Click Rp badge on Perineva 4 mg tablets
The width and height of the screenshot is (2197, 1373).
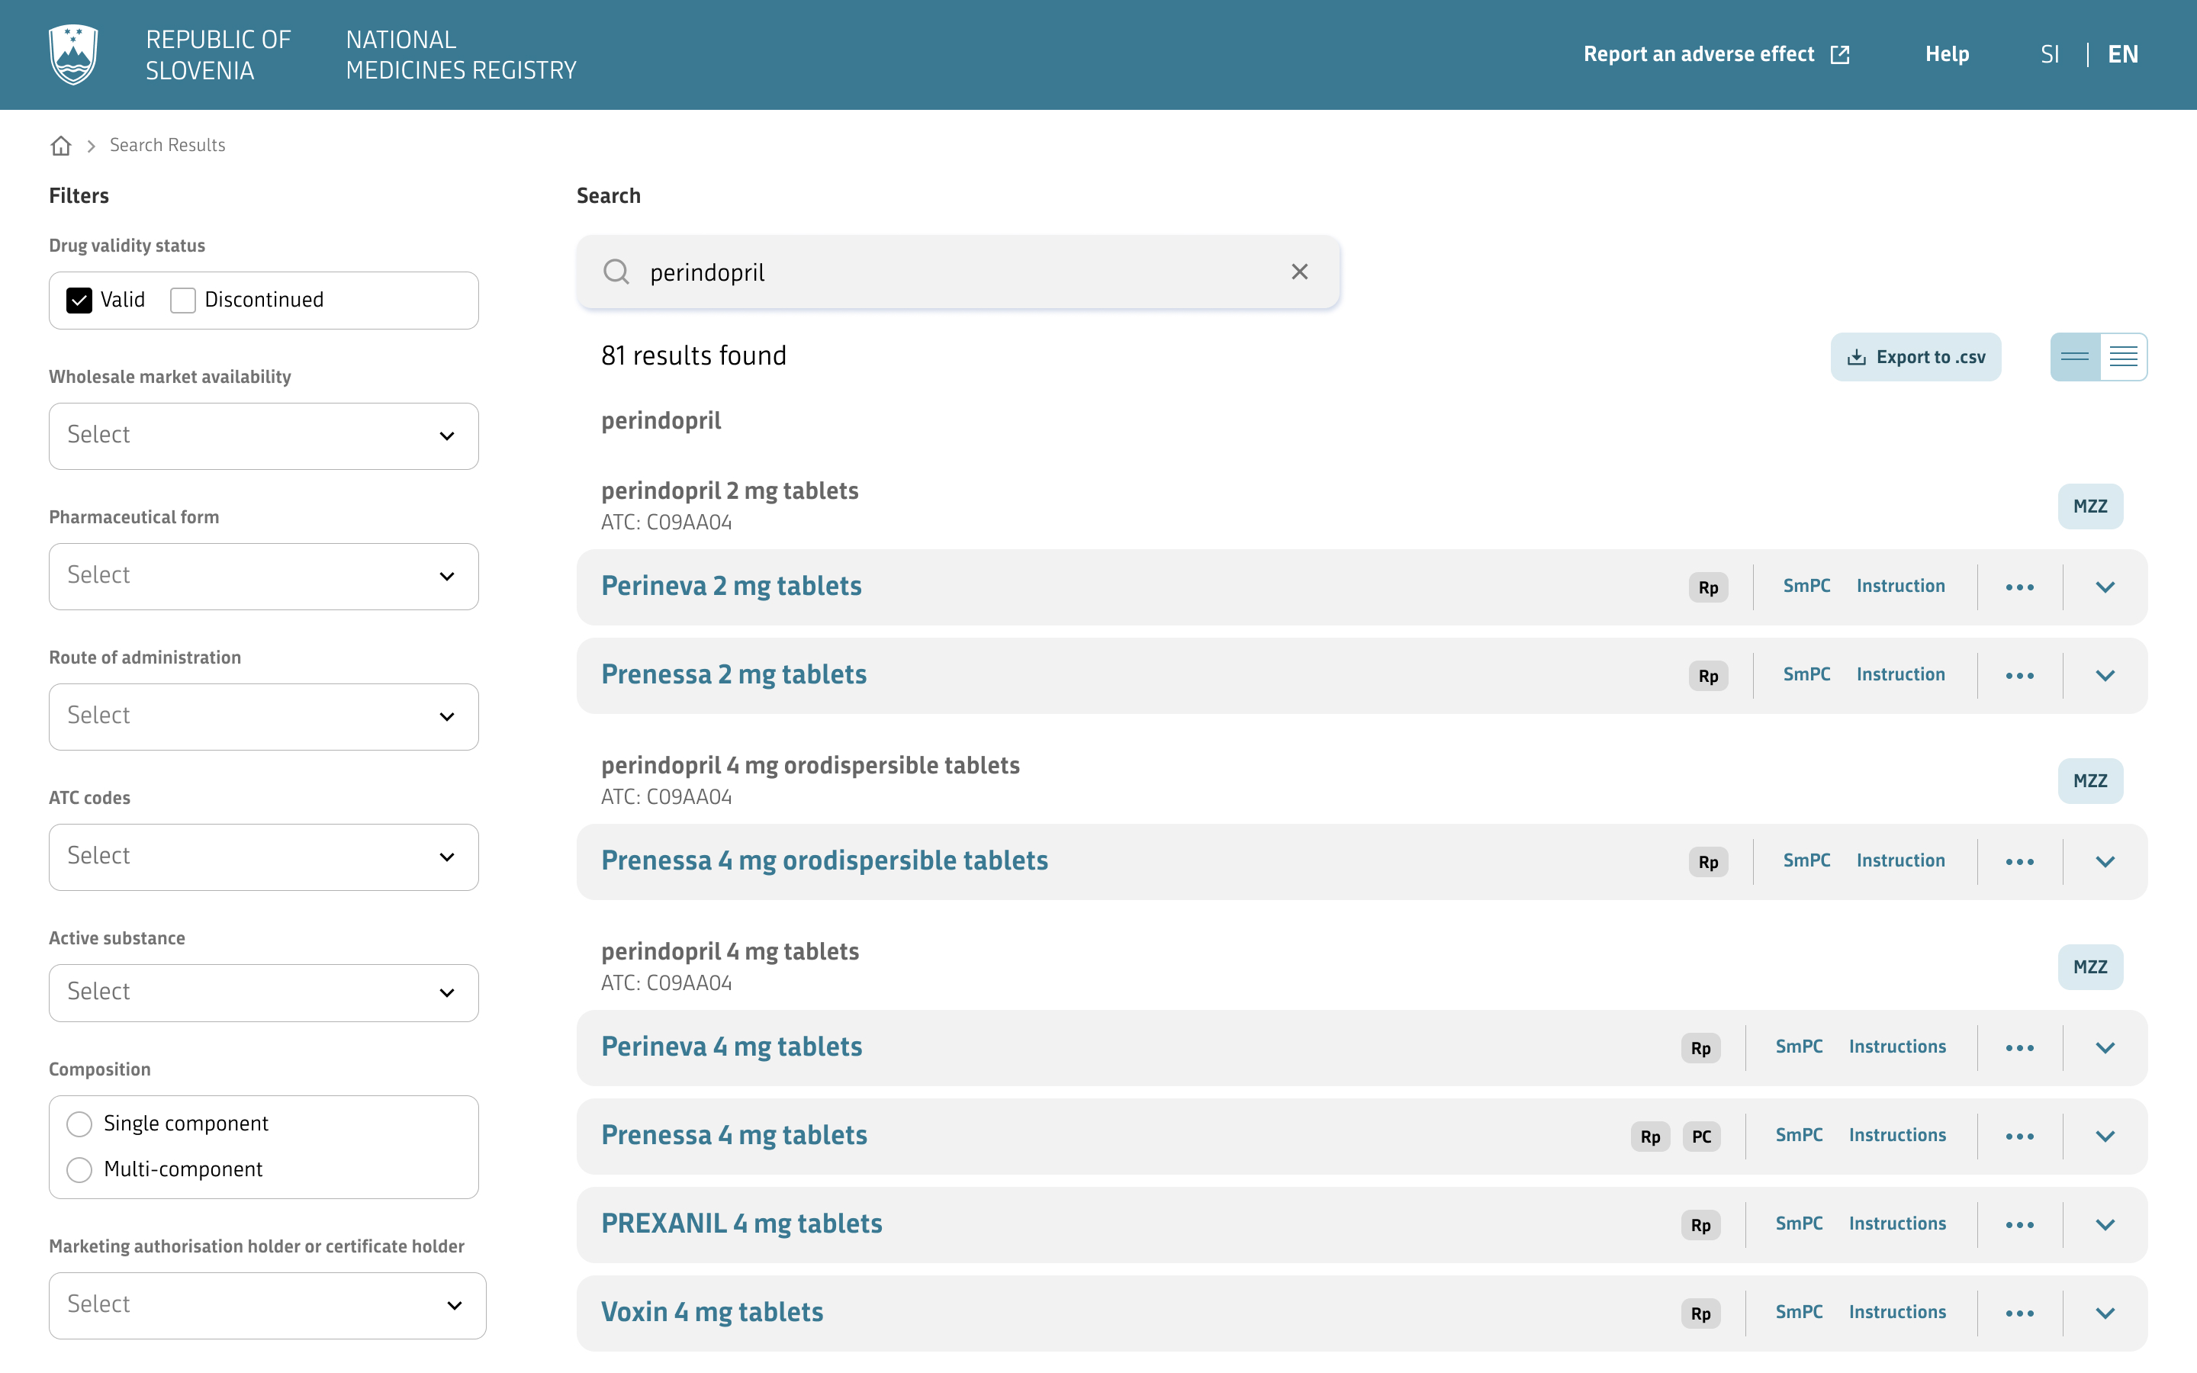click(1700, 1048)
